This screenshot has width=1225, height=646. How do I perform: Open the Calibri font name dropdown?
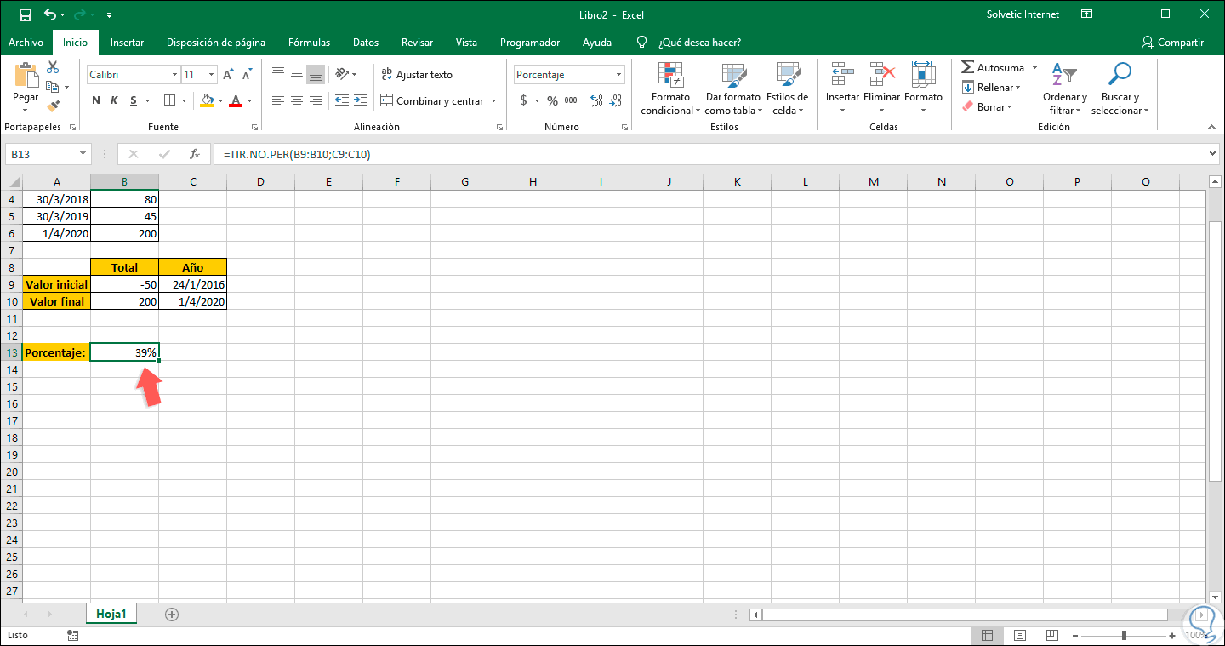[x=174, y=75]
